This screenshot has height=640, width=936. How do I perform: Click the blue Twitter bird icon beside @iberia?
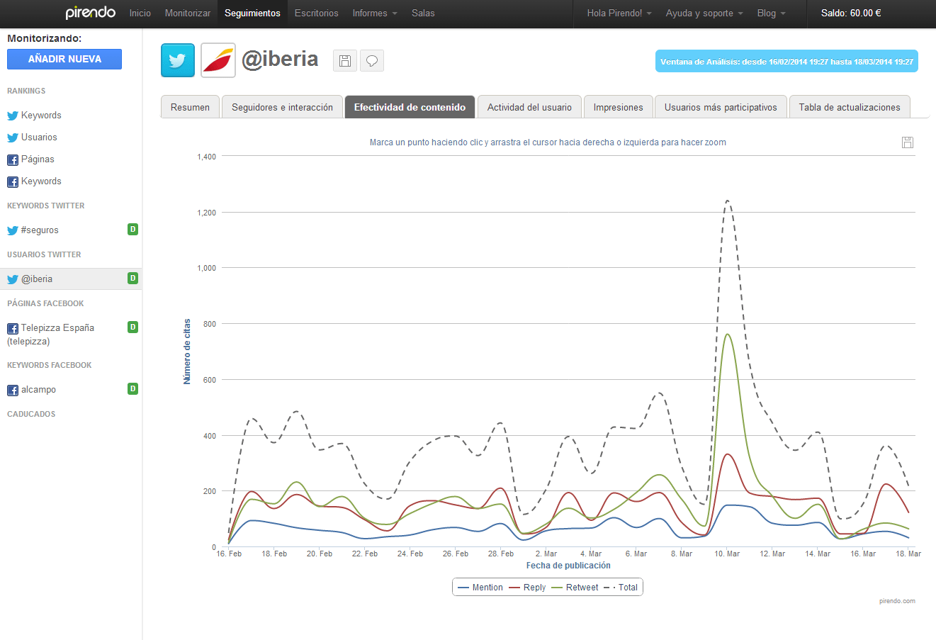pos(178,60)
